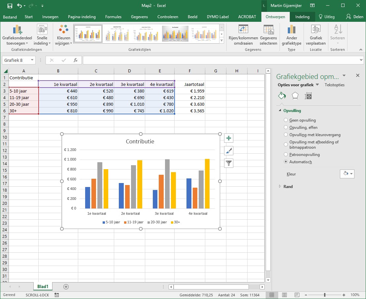The width and height of the screenshot is (366, 299).
Task: Click the Save icon in title bar
Action: [10, 6]
